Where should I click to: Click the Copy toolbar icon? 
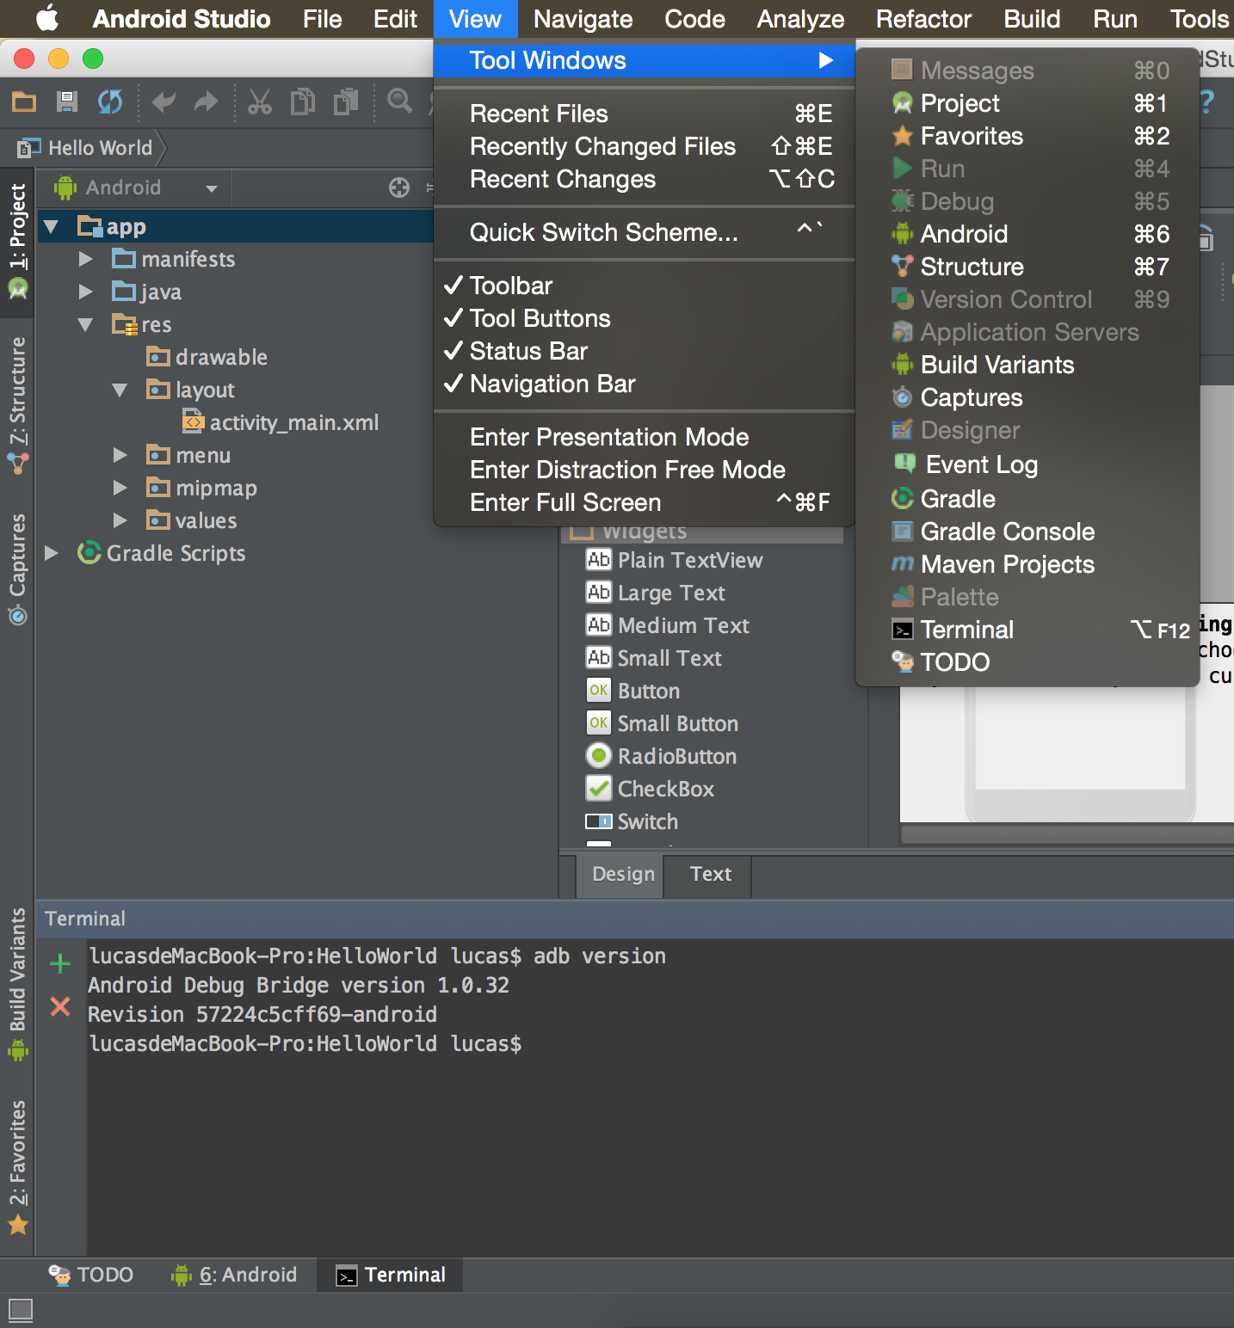click(302, 102)
